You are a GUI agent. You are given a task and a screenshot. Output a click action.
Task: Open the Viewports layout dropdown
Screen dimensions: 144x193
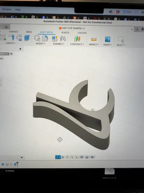pyautogui.click(x=93, y=157)
